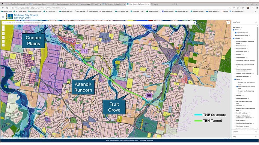
Task: Uncheck the Zones layer checkbox
Action: [234, 30]
